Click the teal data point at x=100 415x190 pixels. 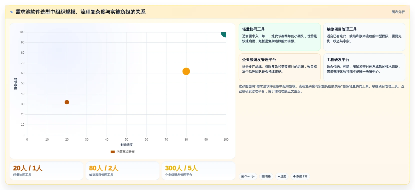pyautogui.click(x=224, y=34)
